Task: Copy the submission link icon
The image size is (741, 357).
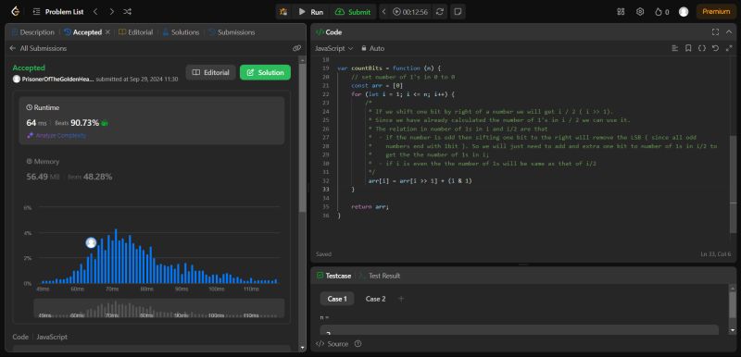Action: tap(296, 48)
